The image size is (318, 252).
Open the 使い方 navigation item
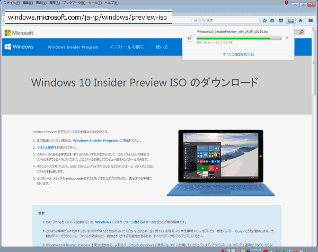click(162, 47)
